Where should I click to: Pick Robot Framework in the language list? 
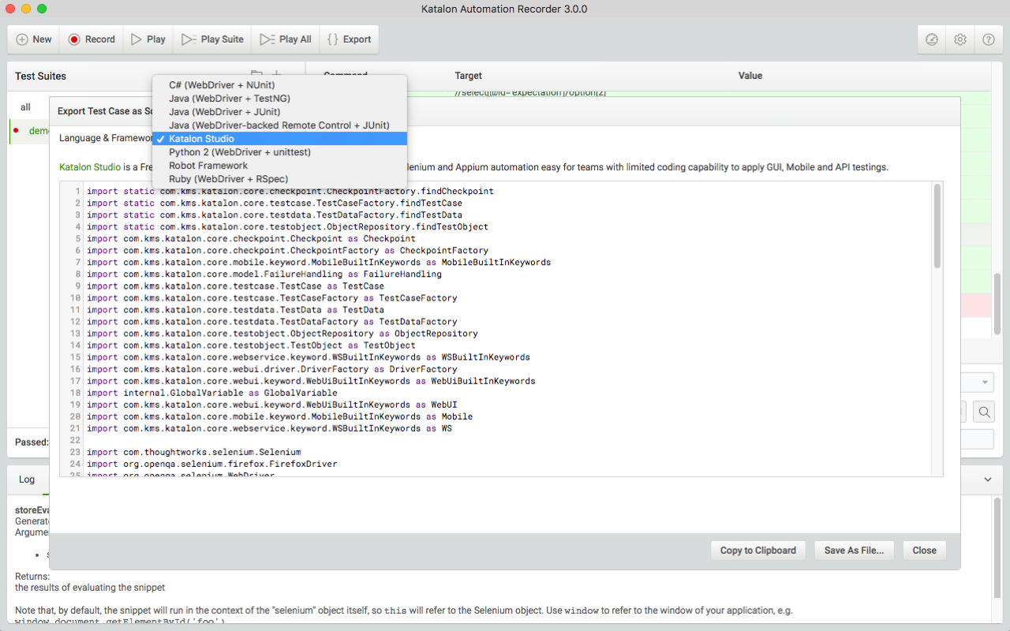coord(279,166)
